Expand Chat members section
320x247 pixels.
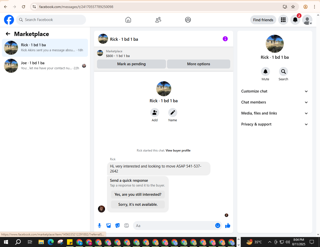pyautogui.click(x=274, y=102)
